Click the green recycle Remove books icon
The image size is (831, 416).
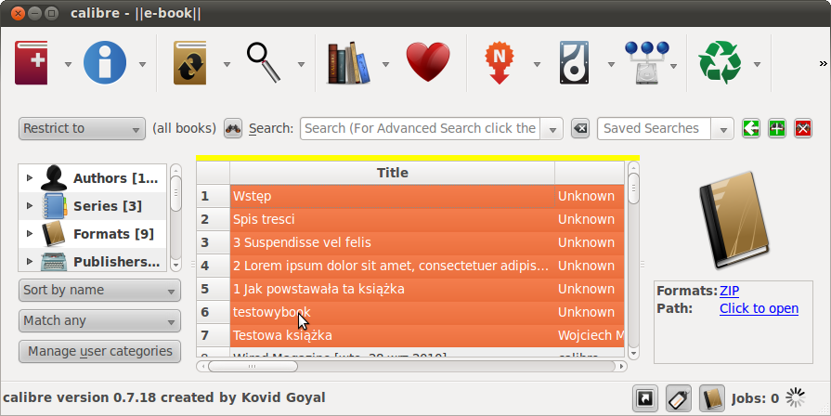[x=720, y=63]
